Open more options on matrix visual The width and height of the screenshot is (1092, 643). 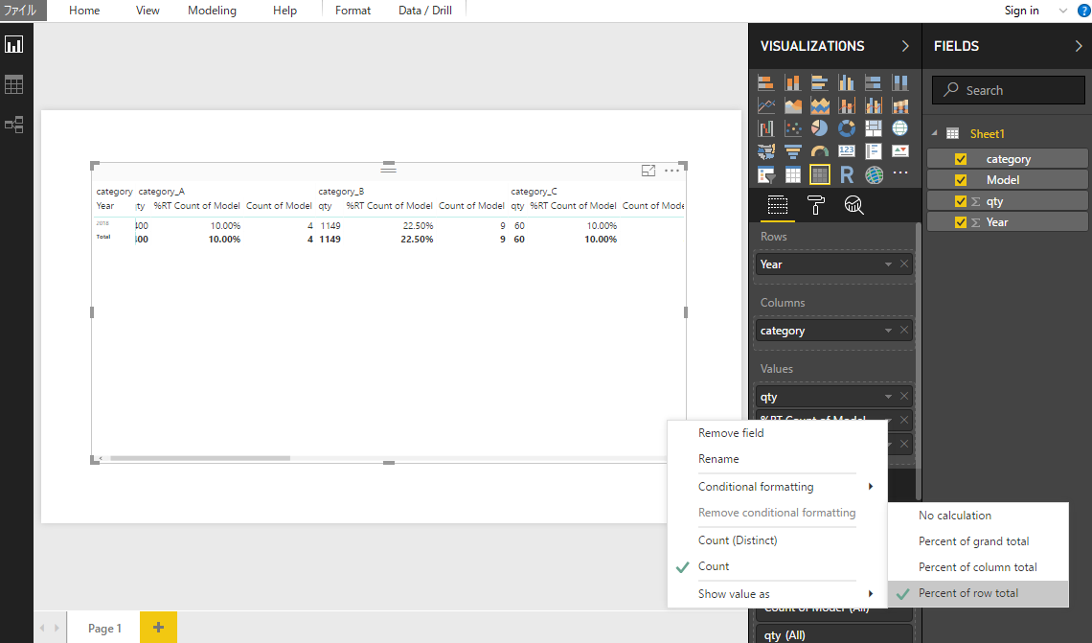(x=671, y=171)
